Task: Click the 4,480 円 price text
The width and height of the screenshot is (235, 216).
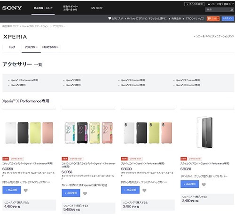Action: pyautogui.click(x=12, y=207)
